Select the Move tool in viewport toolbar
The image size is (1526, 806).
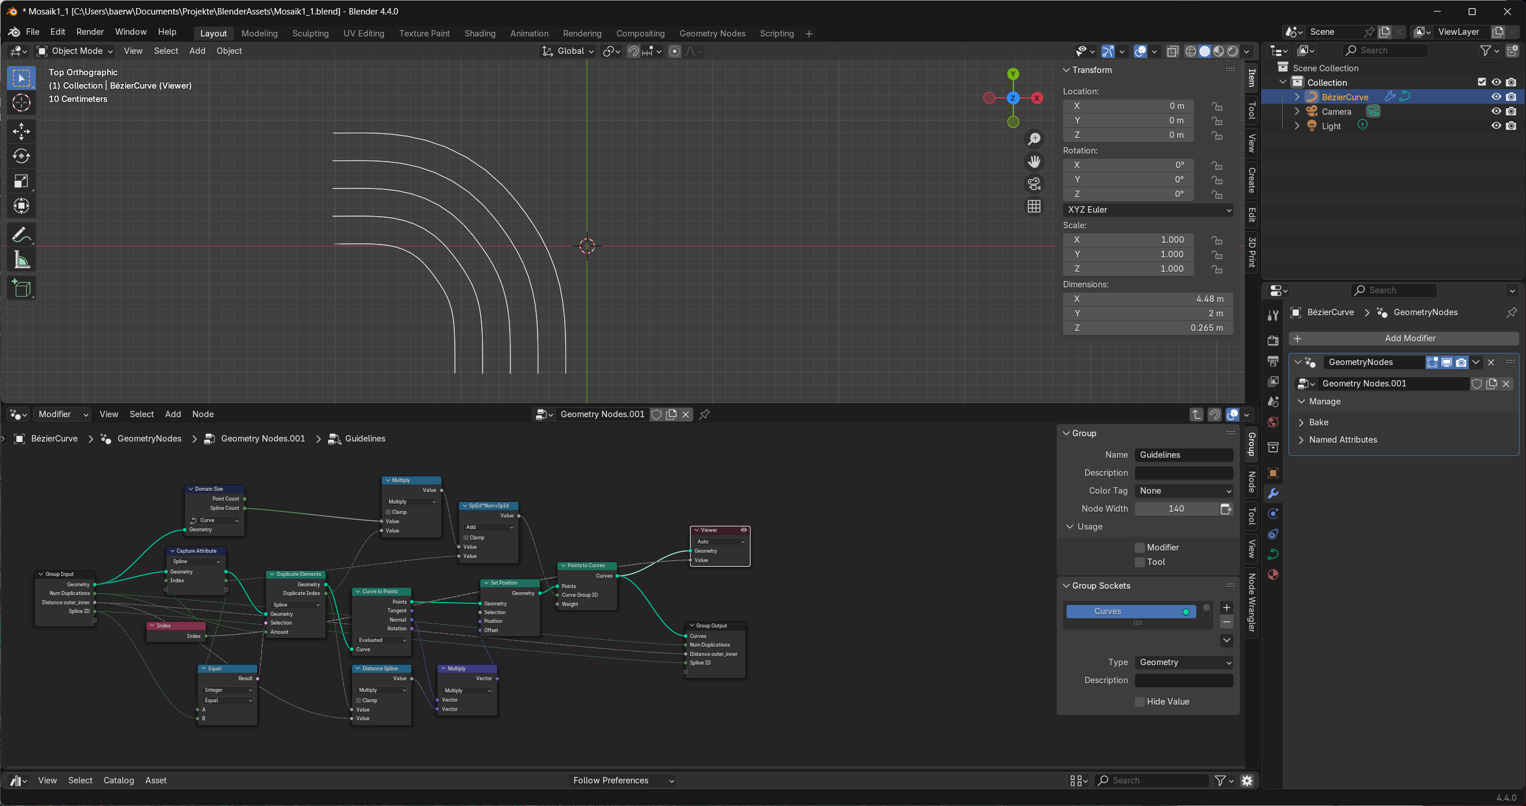pos(21,131)
